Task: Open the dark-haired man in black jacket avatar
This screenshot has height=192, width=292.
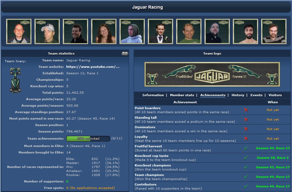Action: coord(75,31)
